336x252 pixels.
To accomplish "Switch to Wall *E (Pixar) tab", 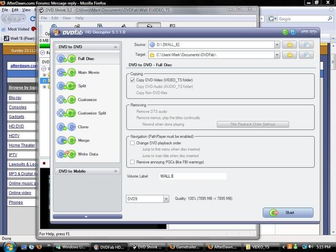I will coord(20,38).
